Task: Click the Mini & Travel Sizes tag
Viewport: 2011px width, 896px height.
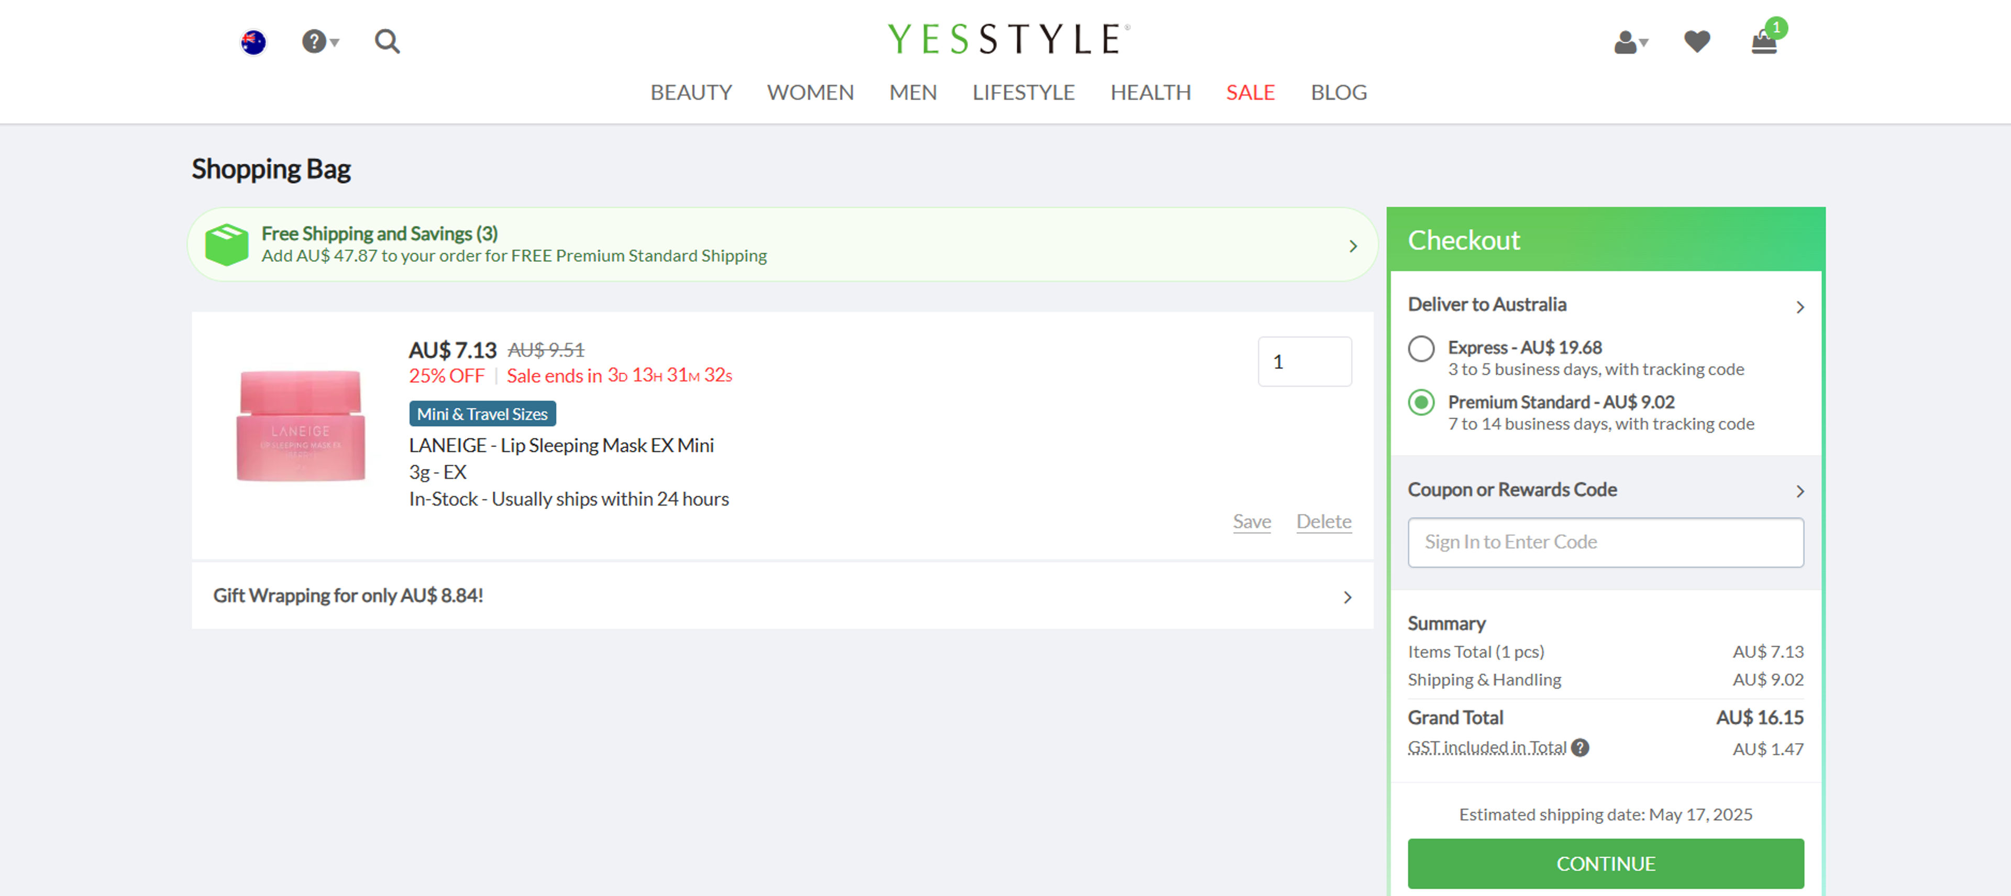Action: coord(482,413)
